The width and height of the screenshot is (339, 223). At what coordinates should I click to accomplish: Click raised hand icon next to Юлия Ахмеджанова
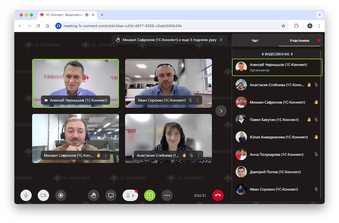pos(316,137)
